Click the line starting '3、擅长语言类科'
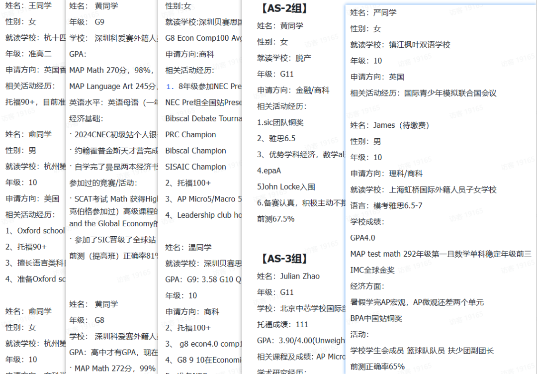 point(35,263)
